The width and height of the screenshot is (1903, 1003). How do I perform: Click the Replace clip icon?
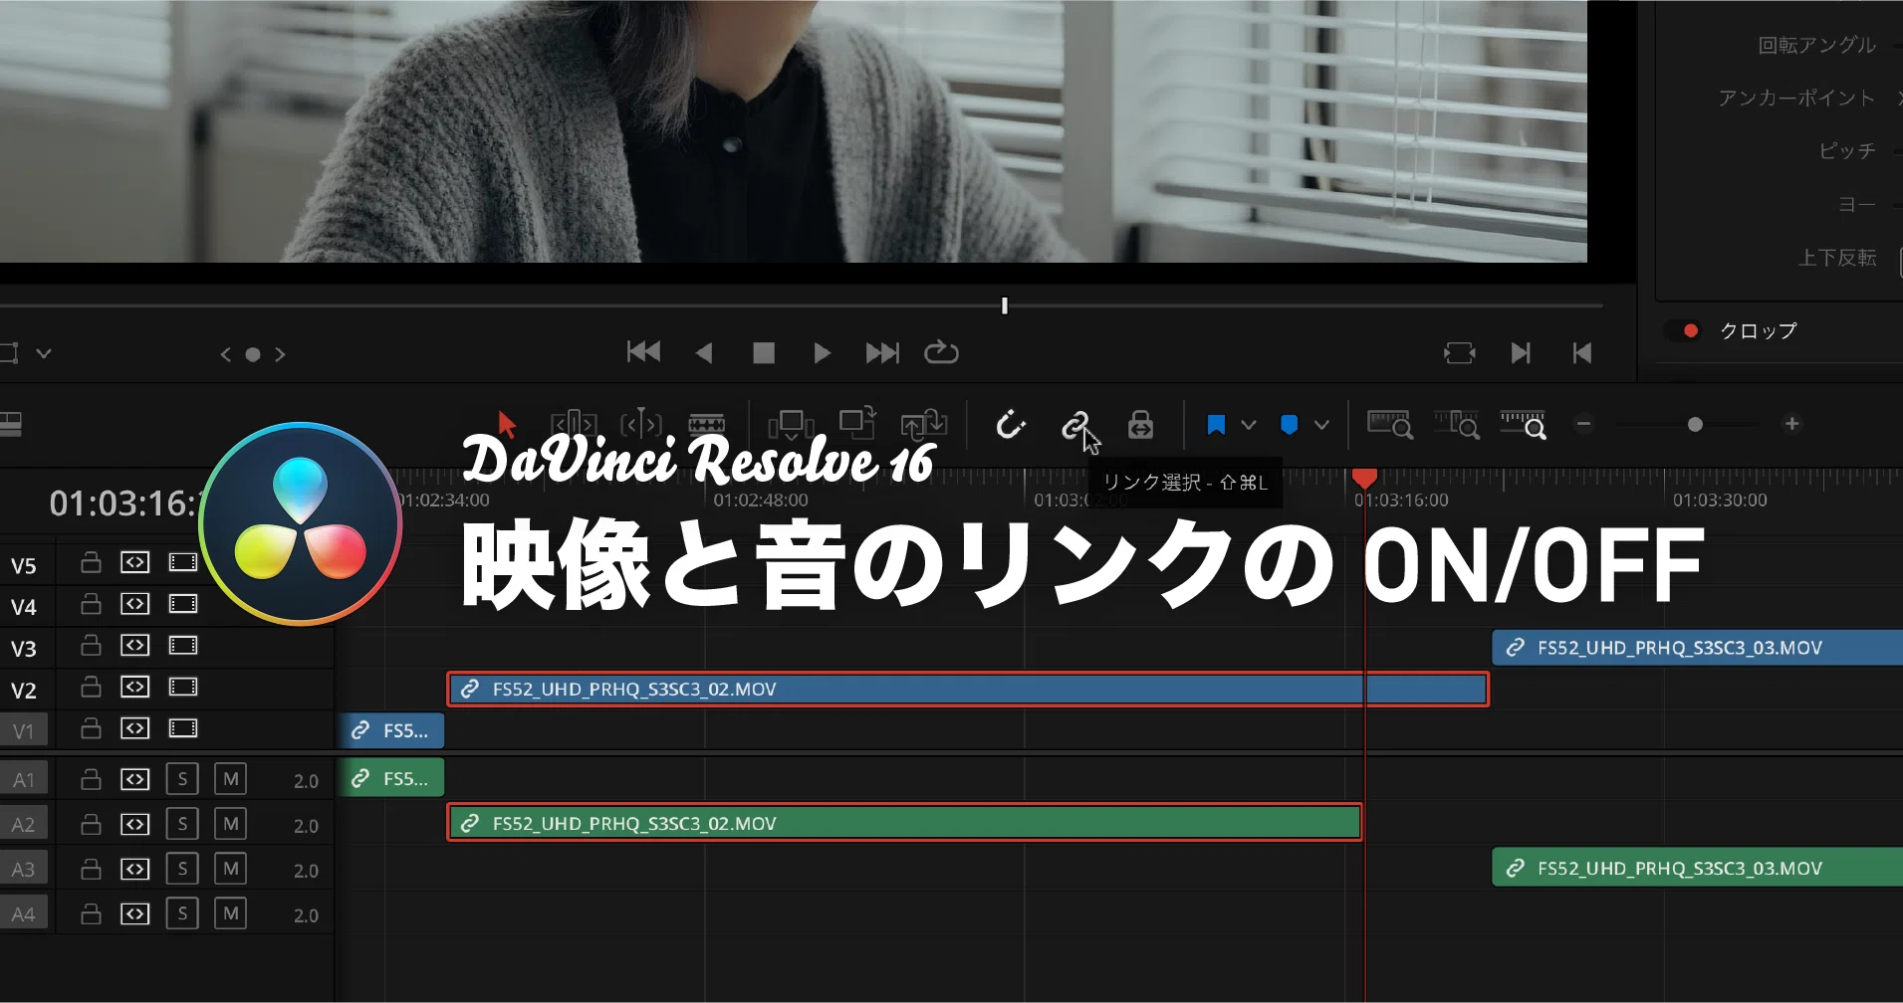click(924, 425)
